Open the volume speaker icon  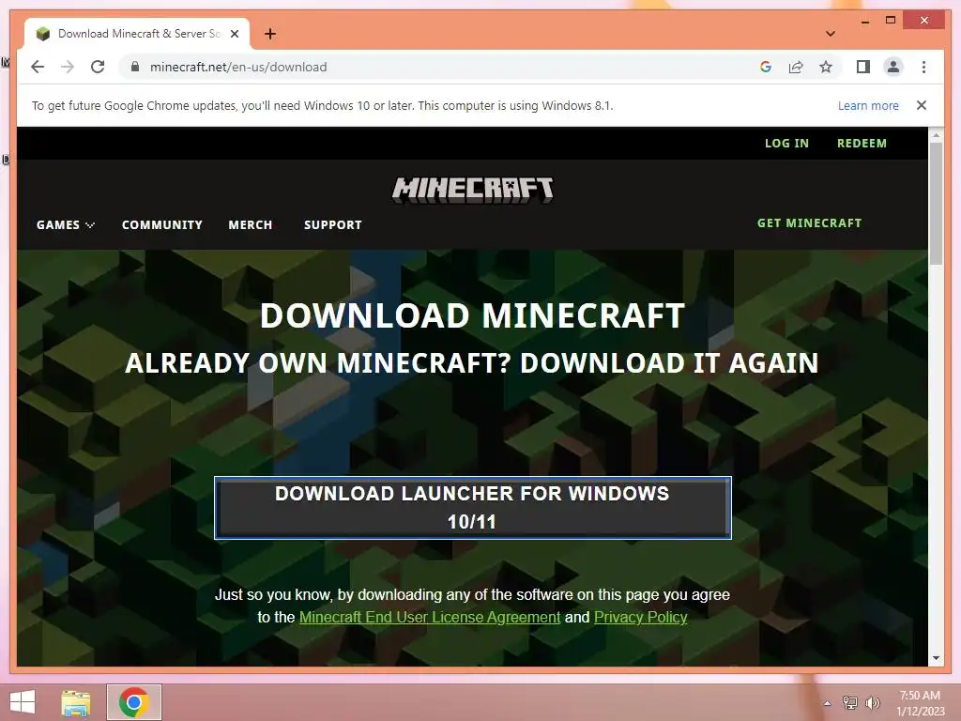pyautogui.click(x=873, y=703)
